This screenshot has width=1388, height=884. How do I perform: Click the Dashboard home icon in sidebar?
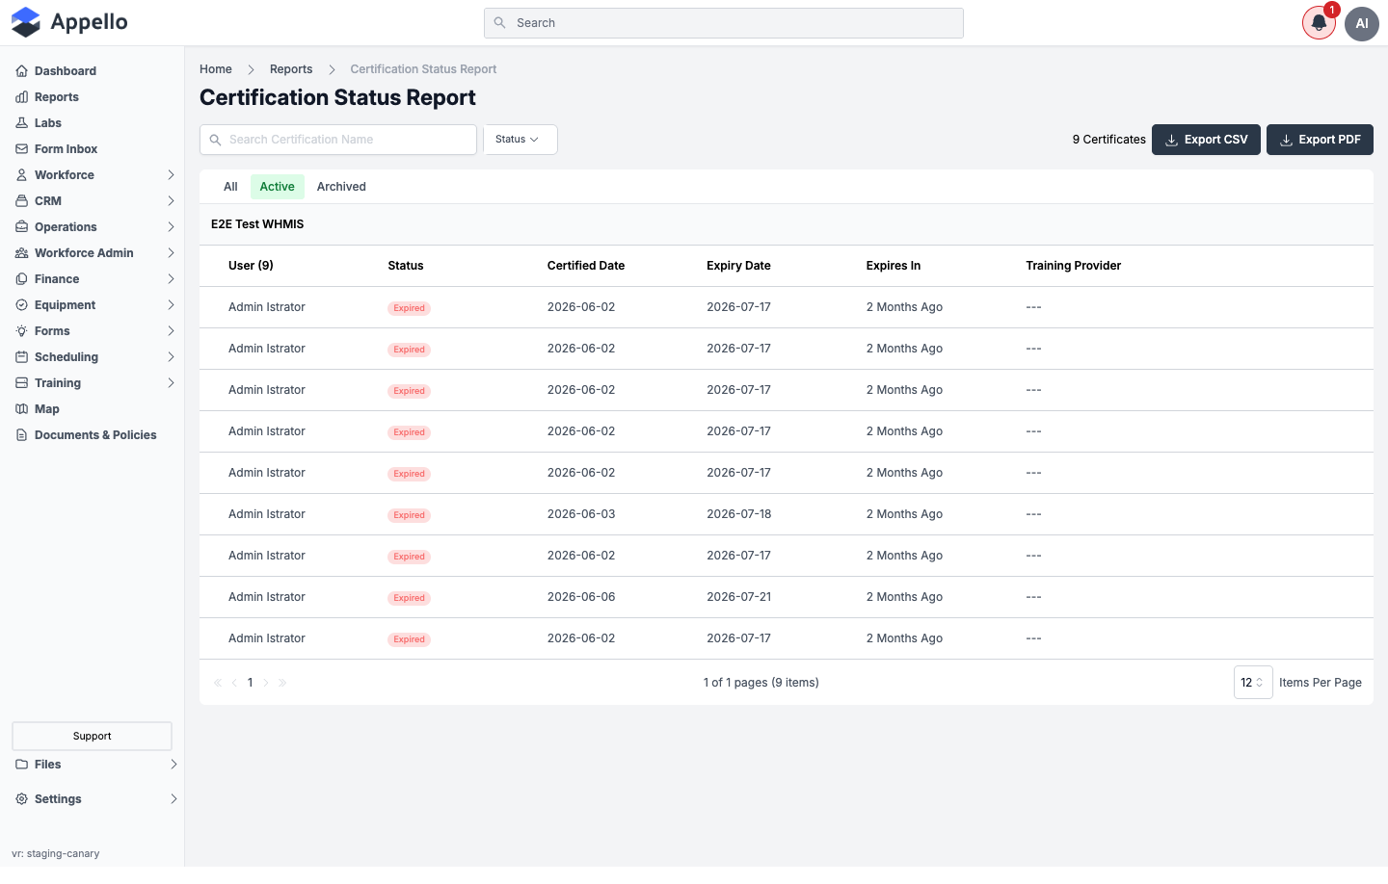click(x=21, y=71)
